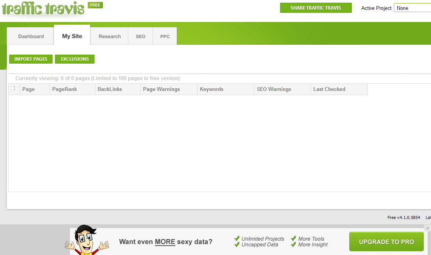This screenshot has width=431, height=255.
Task: Tick the select-all pages checkbox
Action: tap(12, 88)
